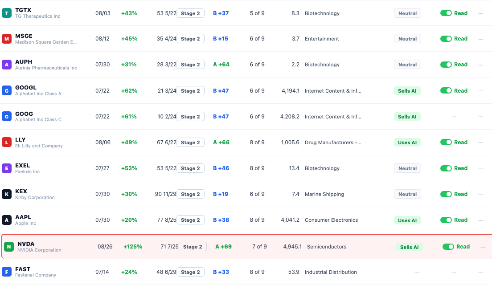Toggle the Read switch for Apple
492x285 pixels.
[x=446, y=220]
